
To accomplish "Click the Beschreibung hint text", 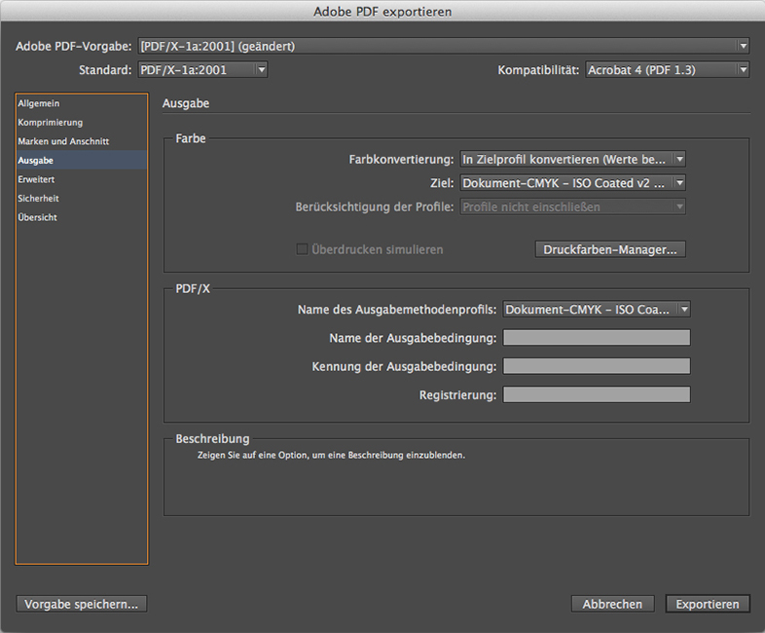I will point(331,455).
